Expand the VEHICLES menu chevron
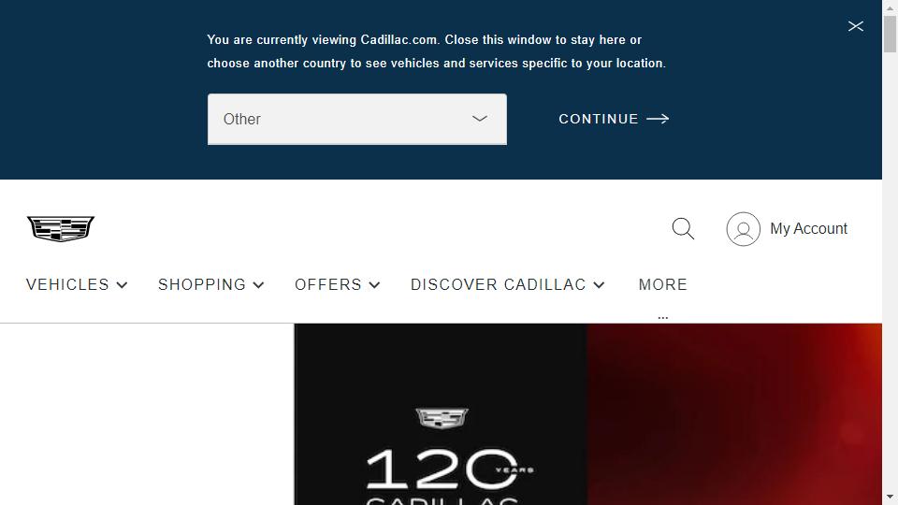898x505 pixels. pos(122,285)
